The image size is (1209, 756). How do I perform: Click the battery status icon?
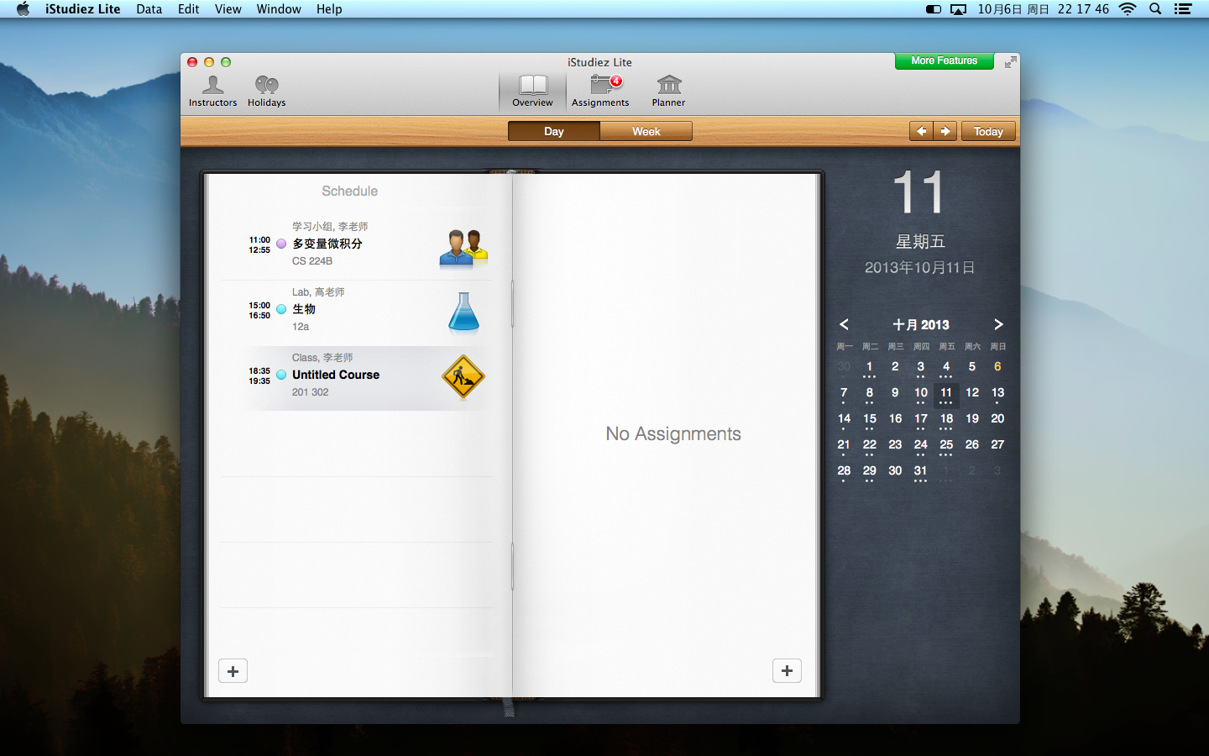click(x=933, y=9)
